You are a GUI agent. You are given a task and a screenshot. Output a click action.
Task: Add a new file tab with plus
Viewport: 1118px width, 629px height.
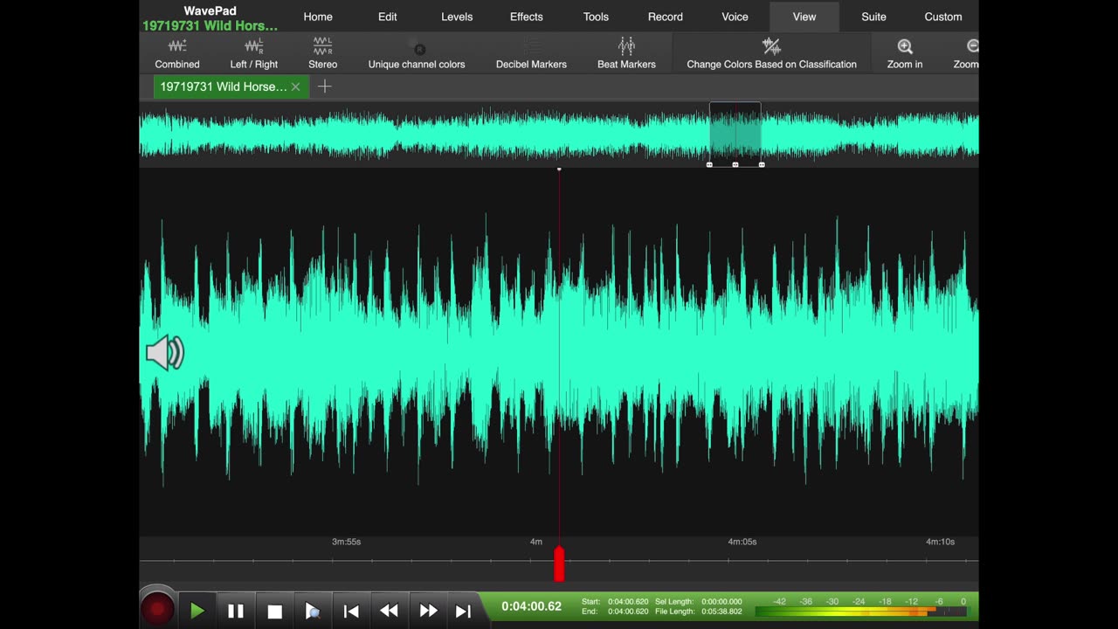pyautogui.click(x=325, y=86)
